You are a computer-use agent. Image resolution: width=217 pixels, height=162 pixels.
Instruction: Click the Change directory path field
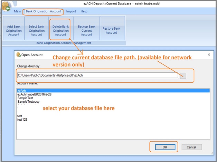coord(98,75)
